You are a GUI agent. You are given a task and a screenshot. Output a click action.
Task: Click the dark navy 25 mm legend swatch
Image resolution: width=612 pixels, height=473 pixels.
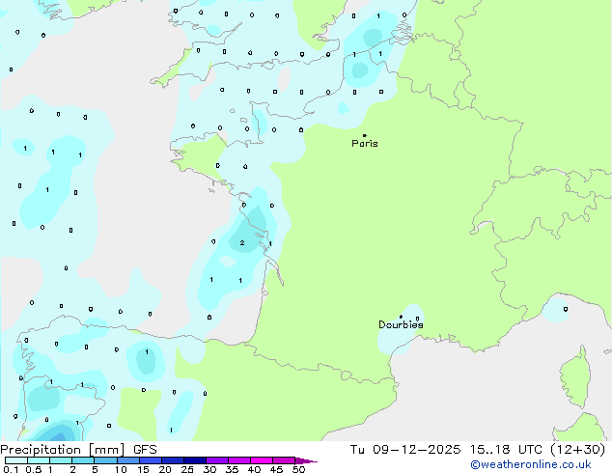tap(195, 460)
